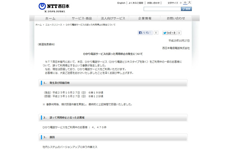Click the ※ 事象判明後 note line
This screenshot has height=152, width=229.
tap(87, 105)
